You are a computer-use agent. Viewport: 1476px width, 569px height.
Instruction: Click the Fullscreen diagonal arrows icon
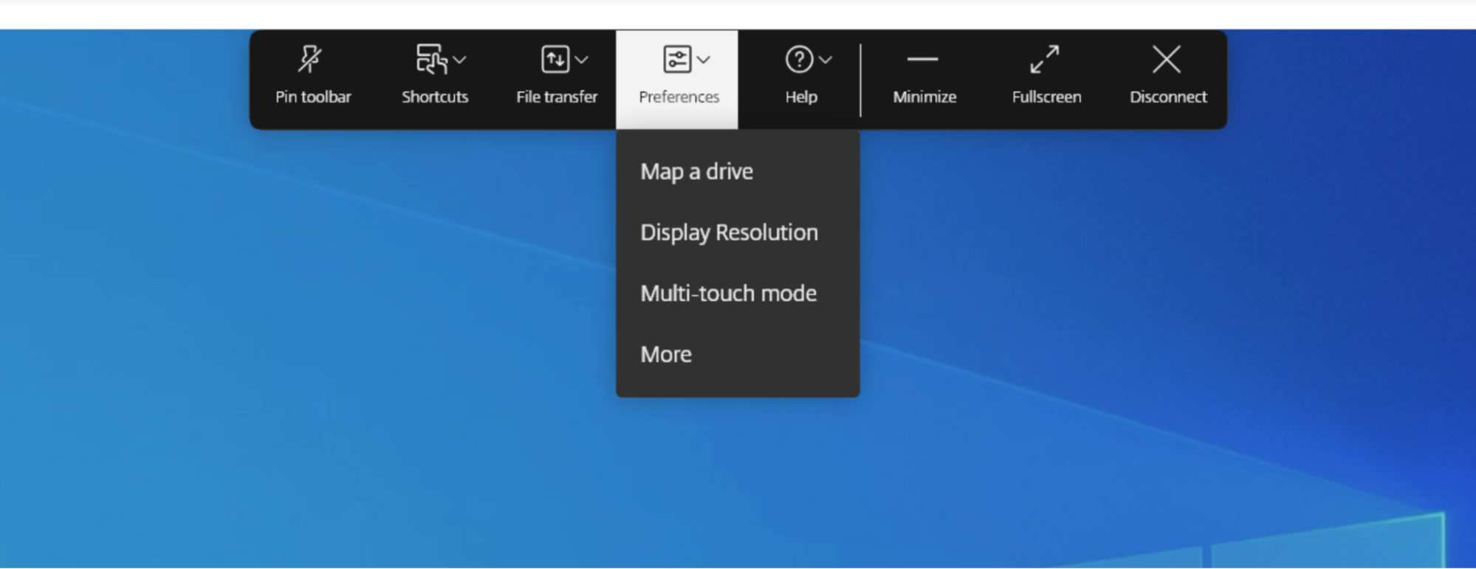click(1045, 60)
